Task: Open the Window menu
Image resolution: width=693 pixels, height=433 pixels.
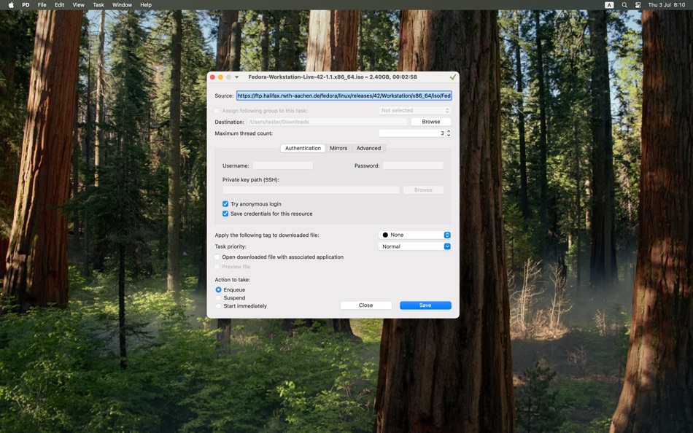Action: coord(122,5)
